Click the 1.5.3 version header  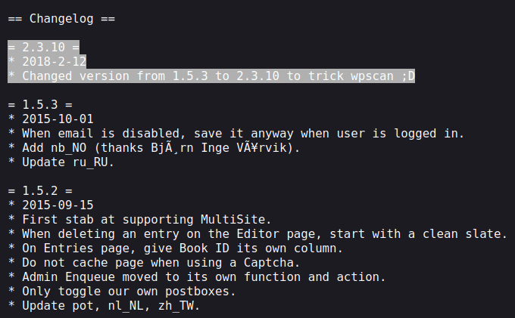pyautogui.click(x=40, y=105)
